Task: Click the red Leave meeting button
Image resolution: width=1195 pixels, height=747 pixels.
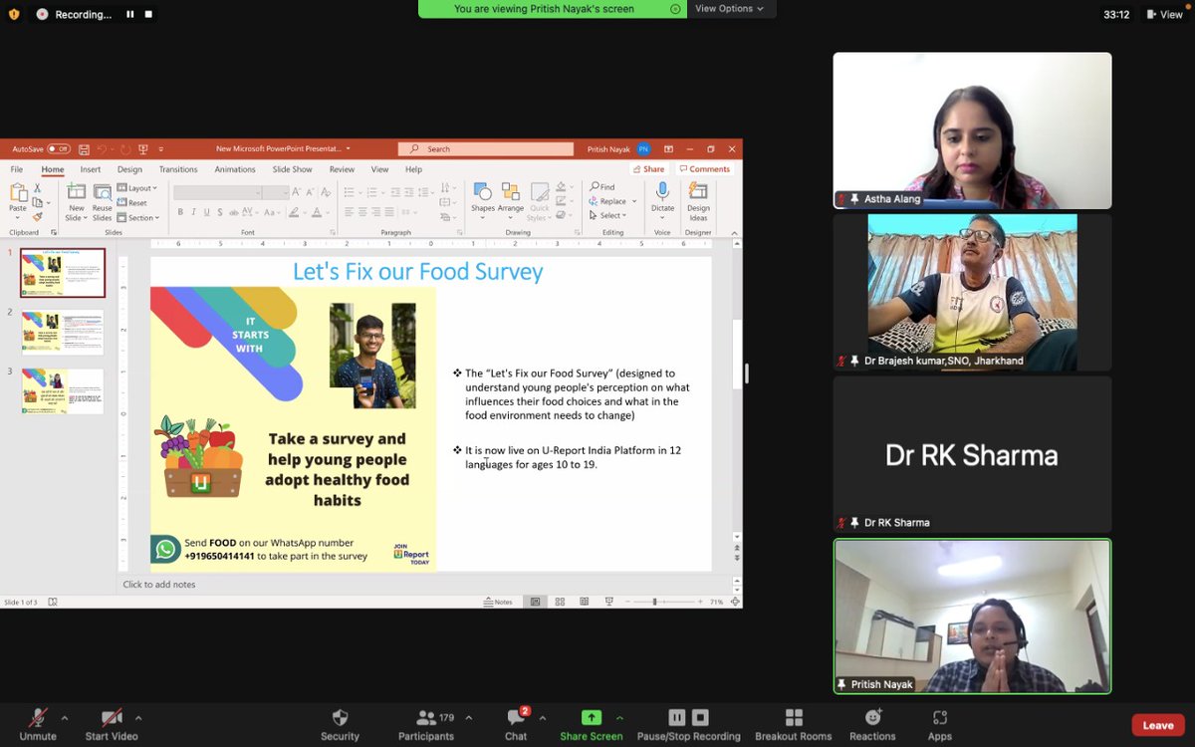Action: tap(1158, 725)
